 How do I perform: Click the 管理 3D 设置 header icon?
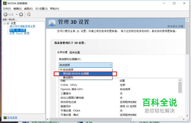coord(52,22)
